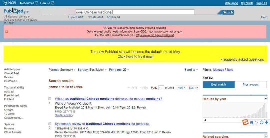The height and width of the screenshot is (138, 270).
Task: Open the Send to dropdown
Action: [191, 70]
